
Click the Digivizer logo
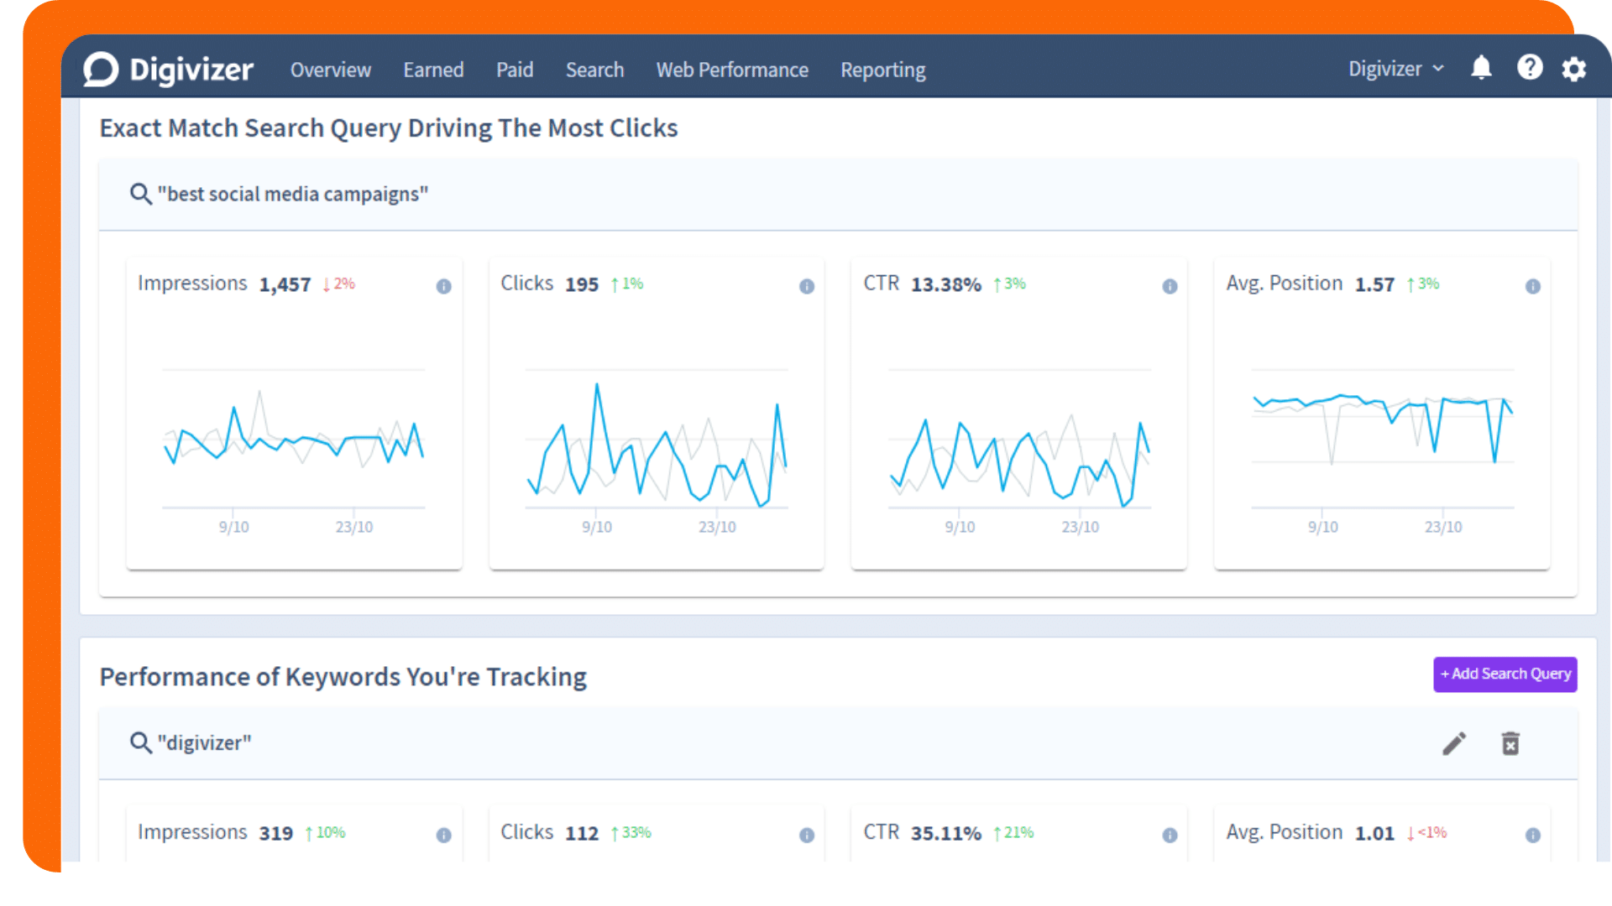click(x=168, y=70)
